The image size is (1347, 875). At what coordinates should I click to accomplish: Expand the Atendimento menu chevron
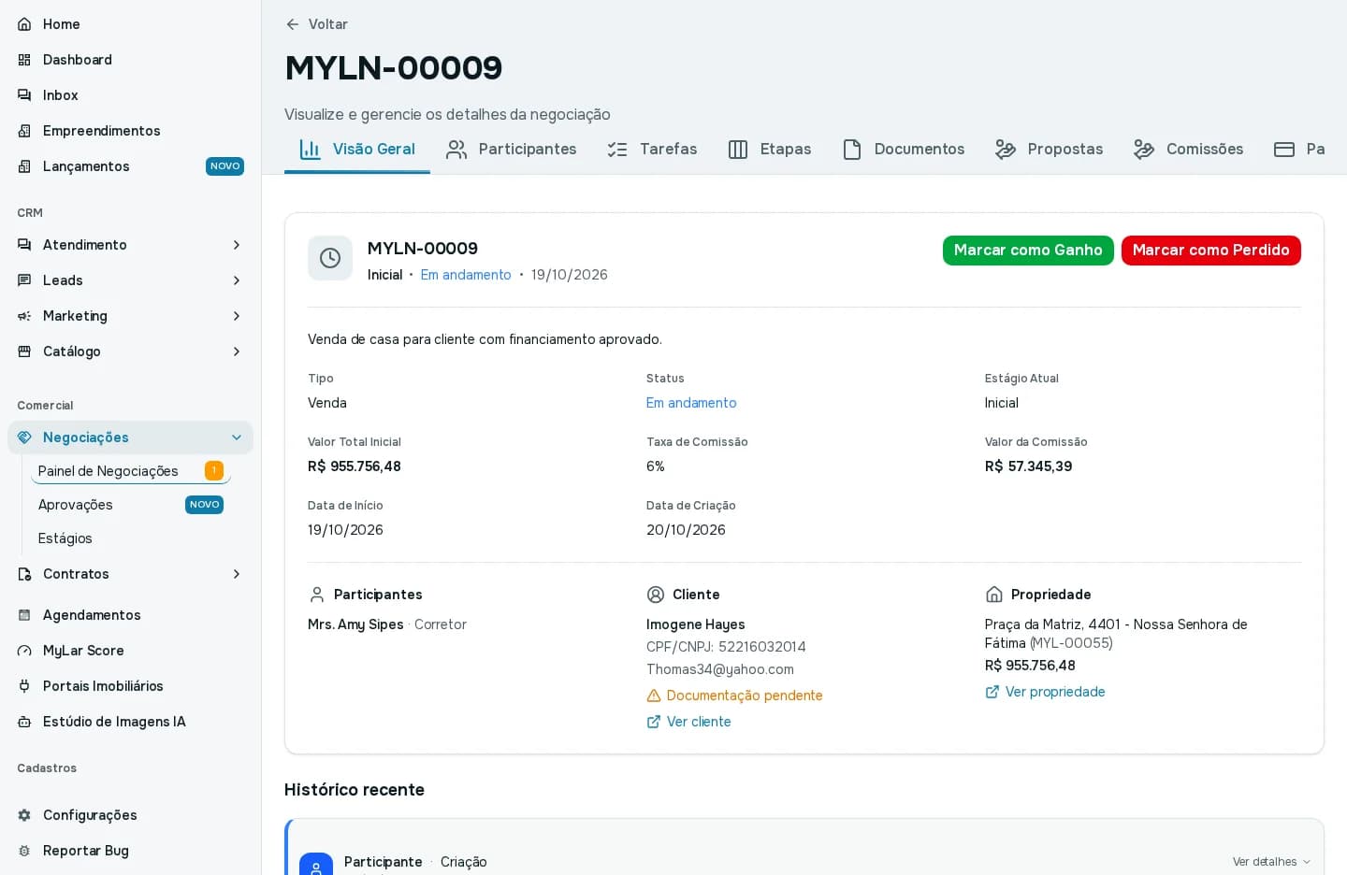(237, 245)
